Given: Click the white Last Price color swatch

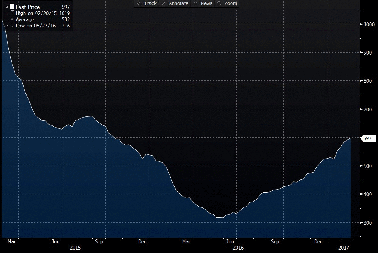Looking at the screenshot, I should tap(12, 7).
